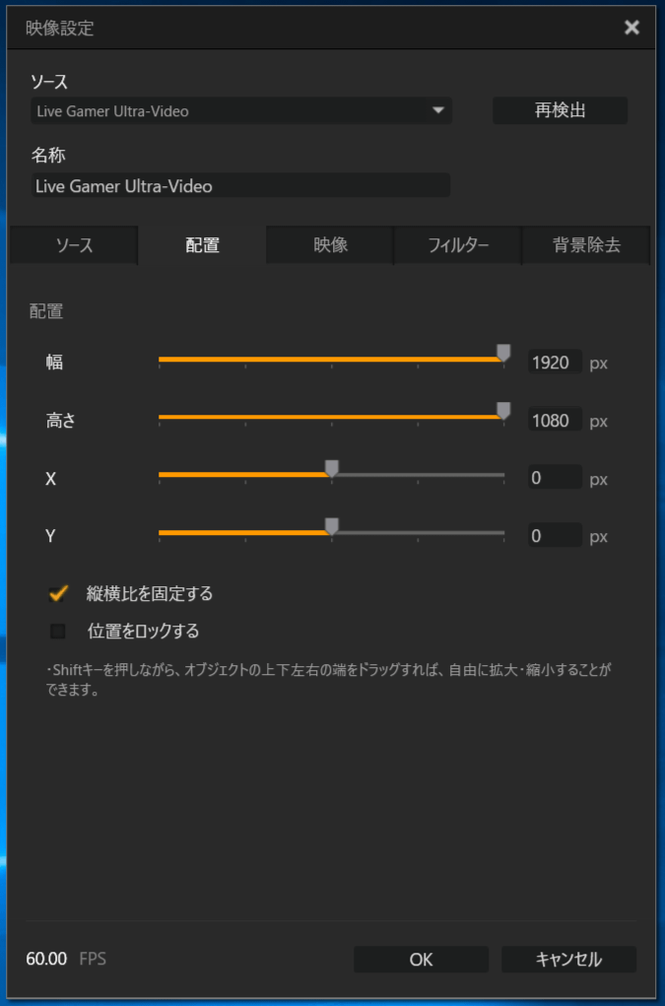
Task: Click the 幅 value field showing 1920
Action: [x=554, y=363]
